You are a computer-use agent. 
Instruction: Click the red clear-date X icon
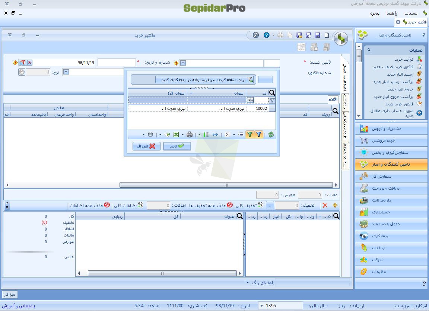pos(30,63)
